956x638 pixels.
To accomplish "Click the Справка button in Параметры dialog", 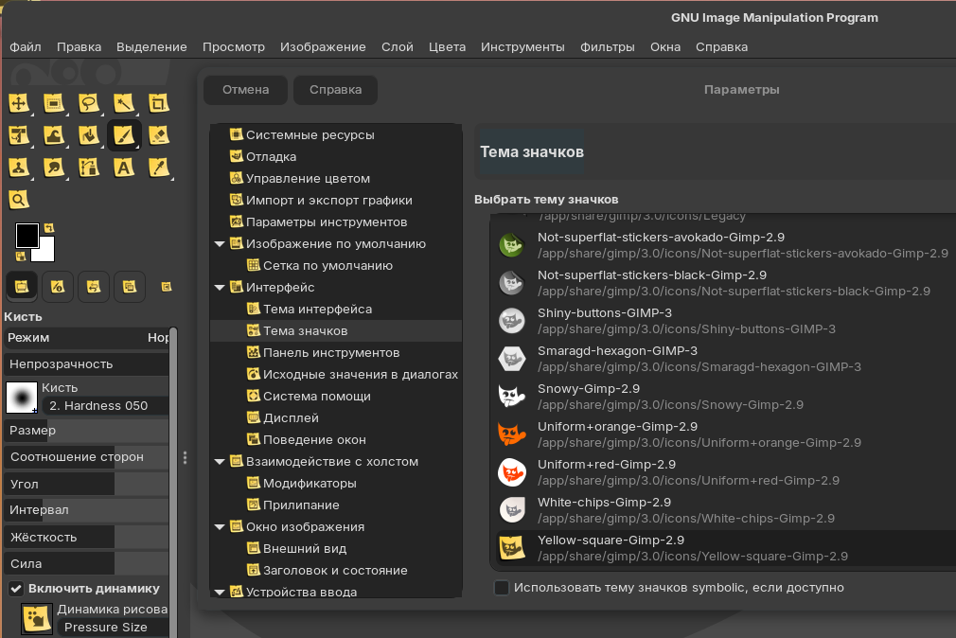I will click(x=335, y=90).
